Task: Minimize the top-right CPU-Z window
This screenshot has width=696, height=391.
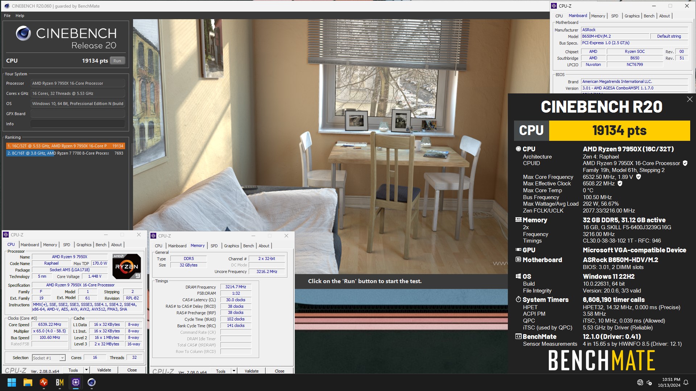Action: point(654,6)
